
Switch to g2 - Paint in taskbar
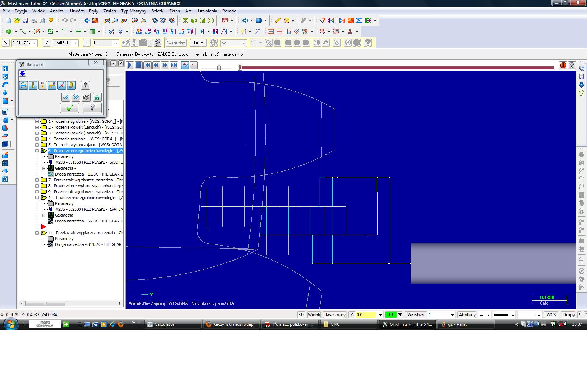click(466, 324)
